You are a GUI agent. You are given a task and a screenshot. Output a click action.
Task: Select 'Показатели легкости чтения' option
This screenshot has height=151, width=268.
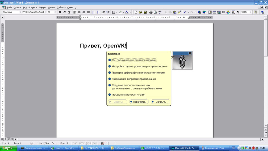click(x=129, y=95)
